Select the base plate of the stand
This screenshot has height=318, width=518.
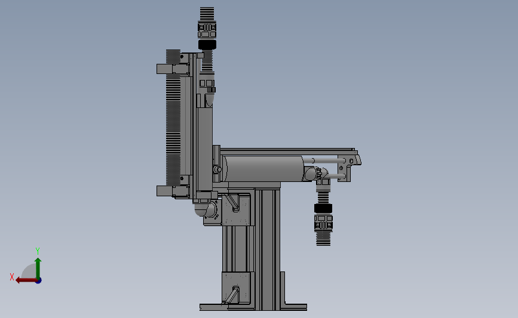click(253, 307)
